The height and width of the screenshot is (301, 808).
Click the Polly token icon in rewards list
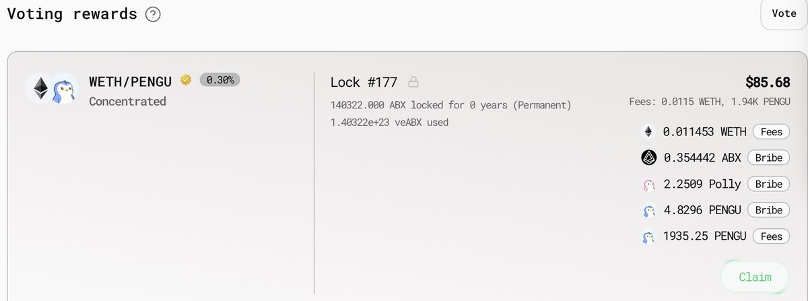(648, 184)
